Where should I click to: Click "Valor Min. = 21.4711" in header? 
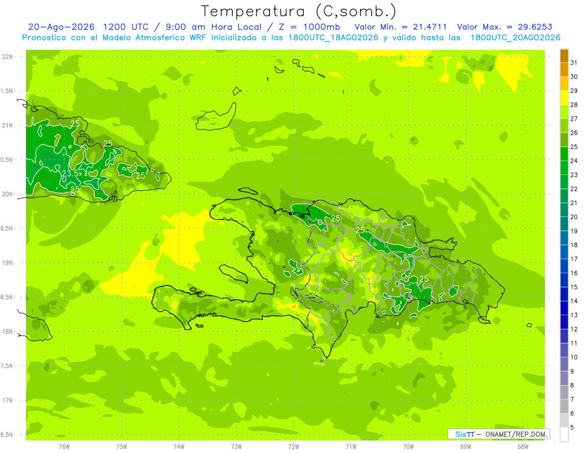(401, 27)
